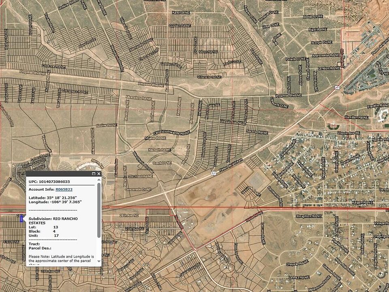Click the popup scrollbar up arrow
This screenshot has width=389, height=292.
[x=99, y=180]
